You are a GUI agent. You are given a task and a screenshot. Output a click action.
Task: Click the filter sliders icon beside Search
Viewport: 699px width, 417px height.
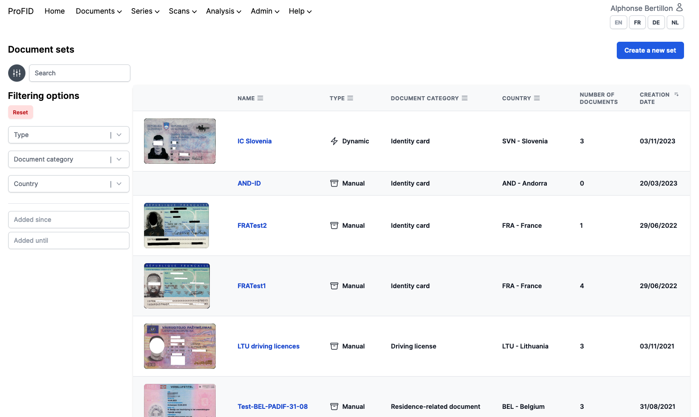tap(17, 73)
